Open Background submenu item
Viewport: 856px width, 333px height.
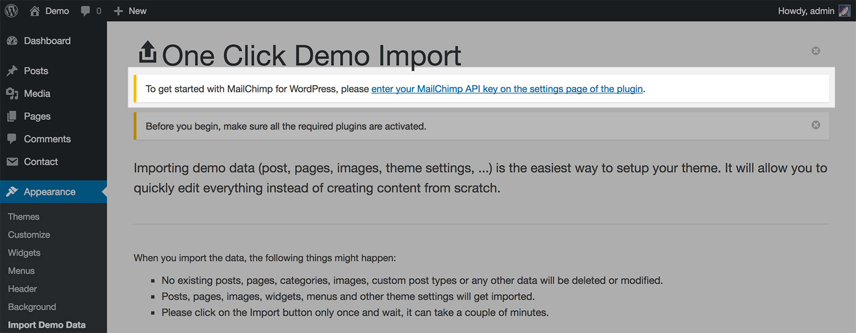(x=32, y=307)
